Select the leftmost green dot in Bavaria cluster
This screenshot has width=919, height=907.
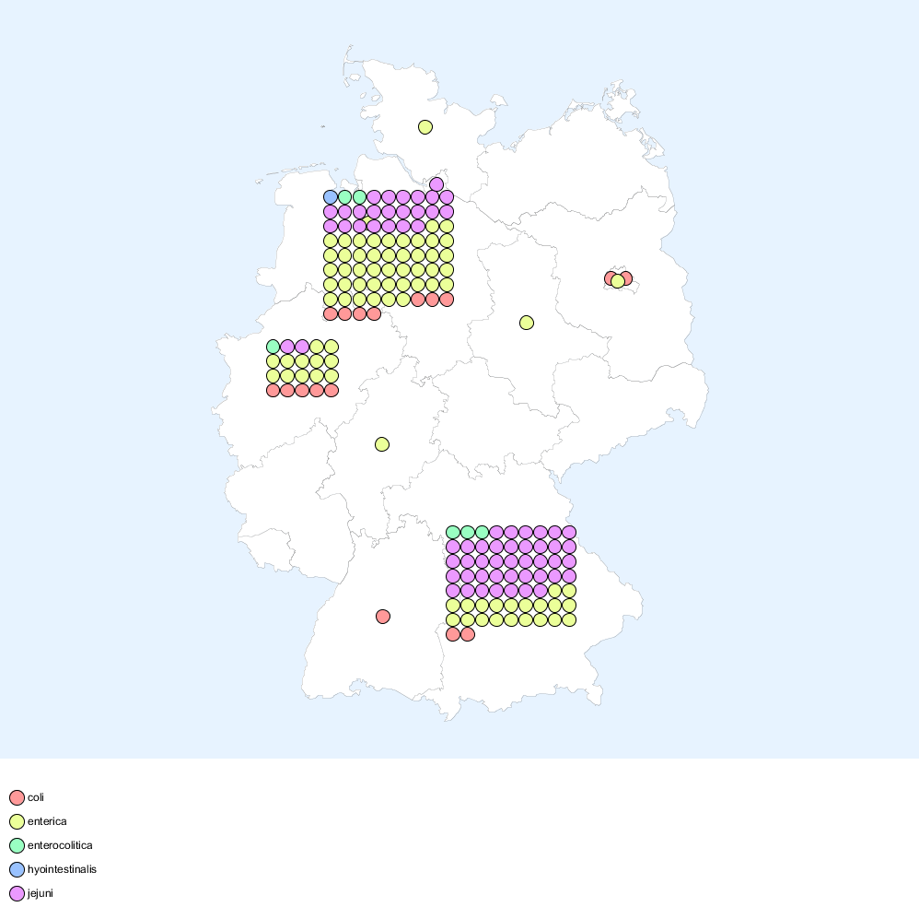pyautogui.click(x=453, y=532)
